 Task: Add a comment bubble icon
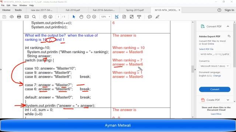[x=150, y=17]
